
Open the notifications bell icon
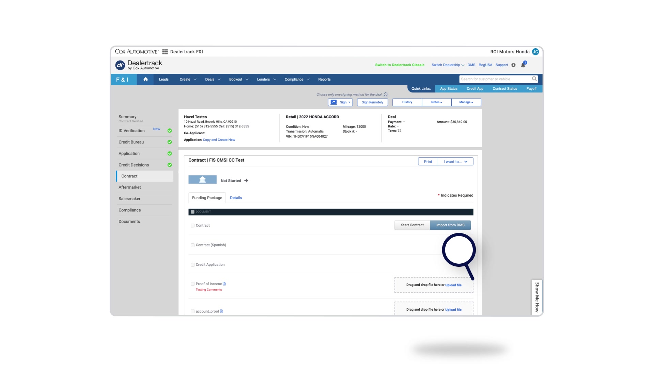click(523, 65)
